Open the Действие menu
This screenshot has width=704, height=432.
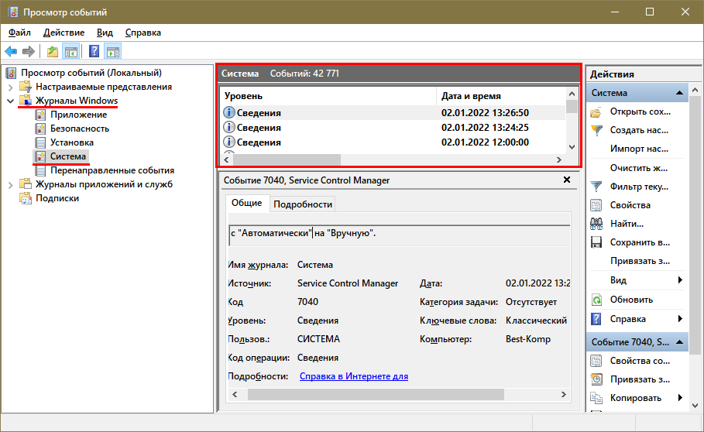pos(64,33)
